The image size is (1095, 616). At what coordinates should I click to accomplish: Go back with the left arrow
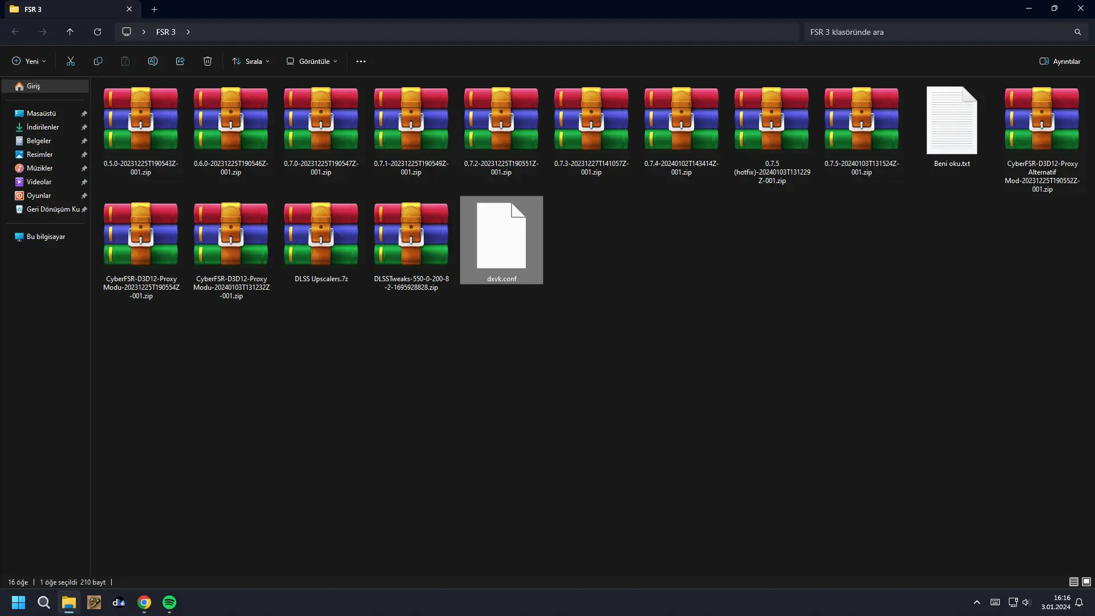pyautogui.click(x=15, y=32)
